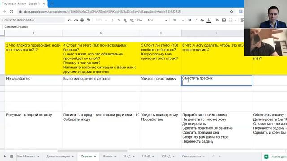Click the Redo arrow in toolbar
Viewport: 287px width, 161px height.
76,20
